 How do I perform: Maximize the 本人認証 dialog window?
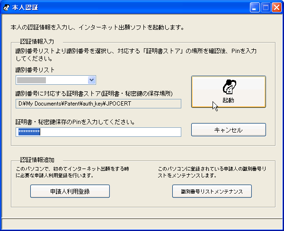pos(265,8)
